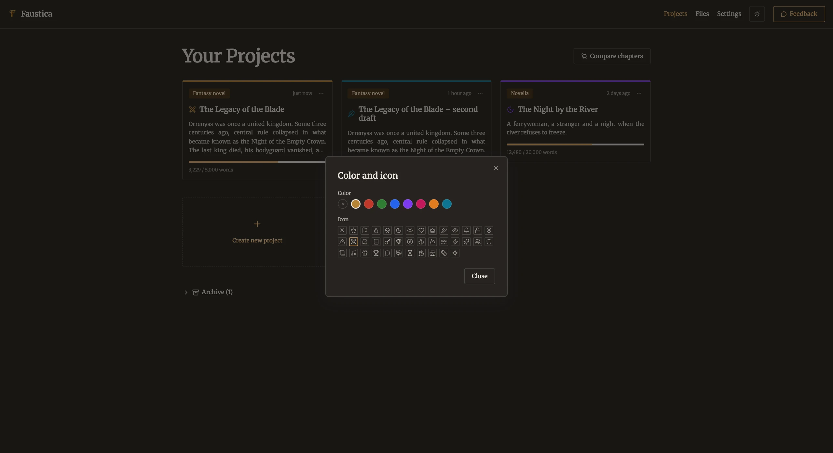Screen dimensions: 833x453
Task: Choose the crown icon for the project
Action: (432, 230)
